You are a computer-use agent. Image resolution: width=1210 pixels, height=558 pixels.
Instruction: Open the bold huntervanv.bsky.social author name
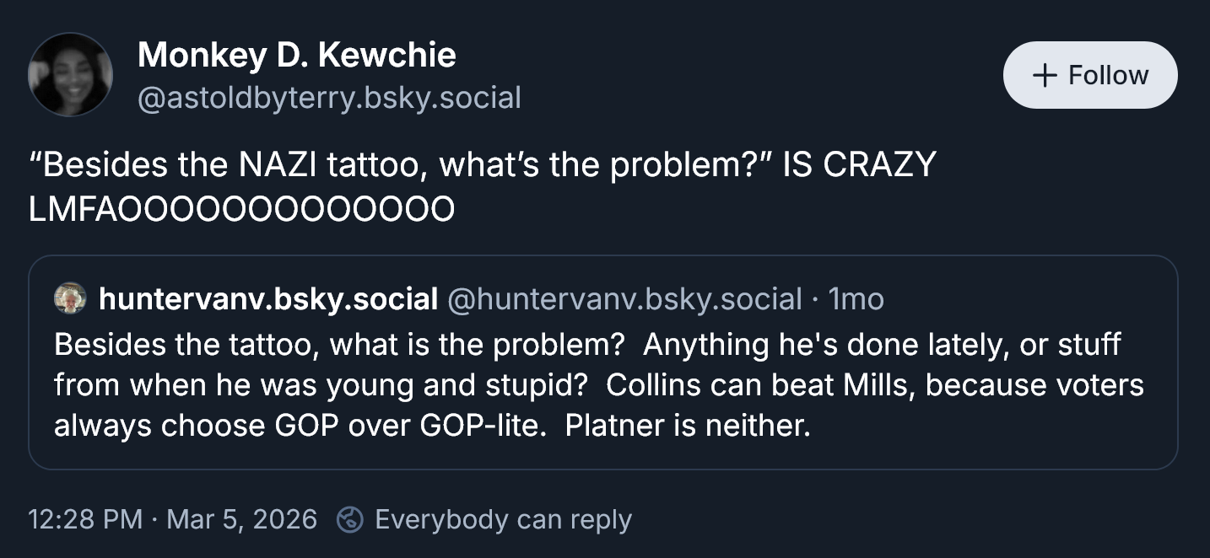click(268, 298)
